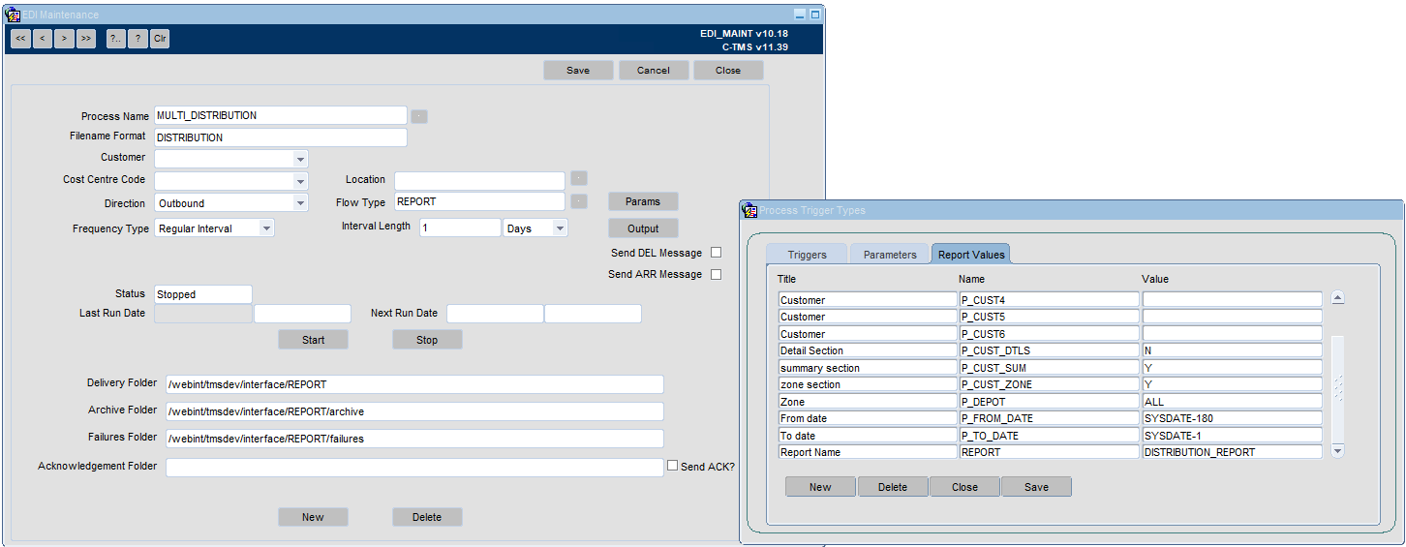Open Frequency Type dropdown showing Regular Interval

point(267,228)
